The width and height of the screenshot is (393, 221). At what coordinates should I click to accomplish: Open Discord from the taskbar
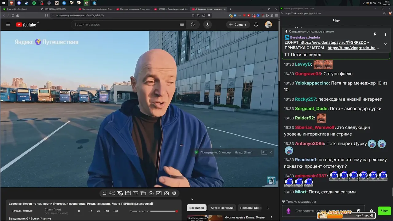coord(19,3)
